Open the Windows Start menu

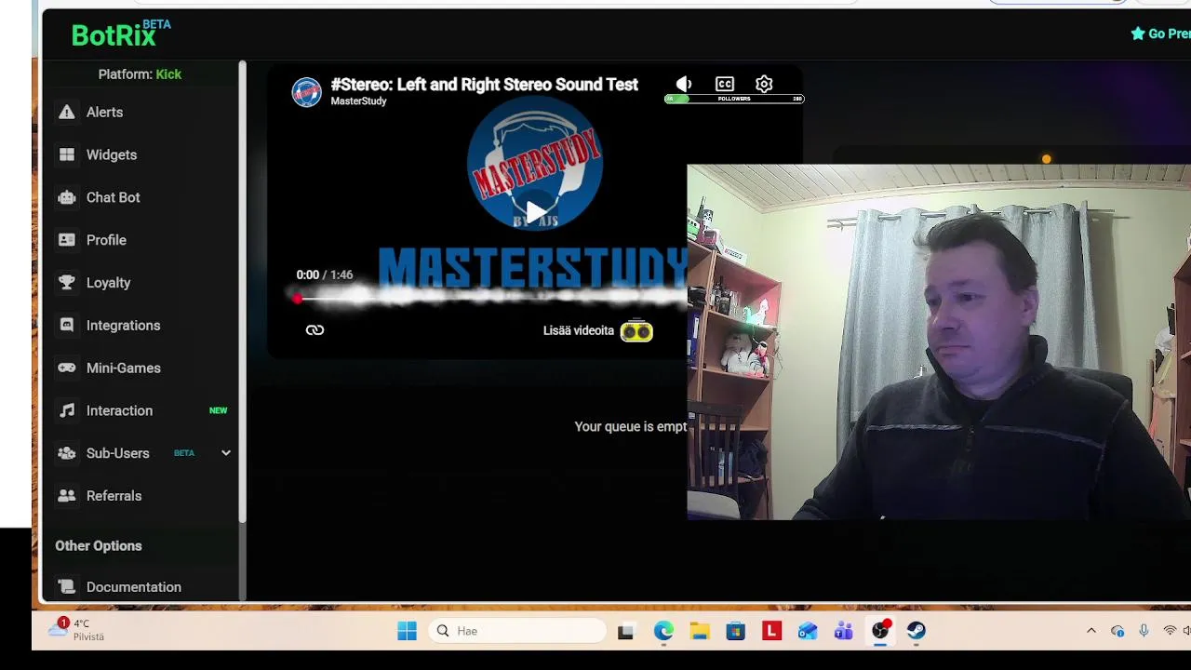pos(407,631)
